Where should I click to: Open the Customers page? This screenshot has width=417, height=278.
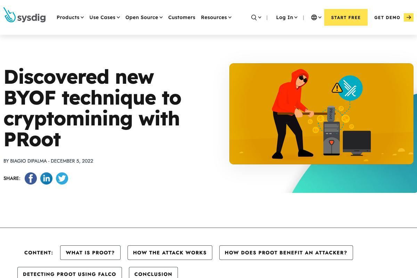tap(182, 17)
